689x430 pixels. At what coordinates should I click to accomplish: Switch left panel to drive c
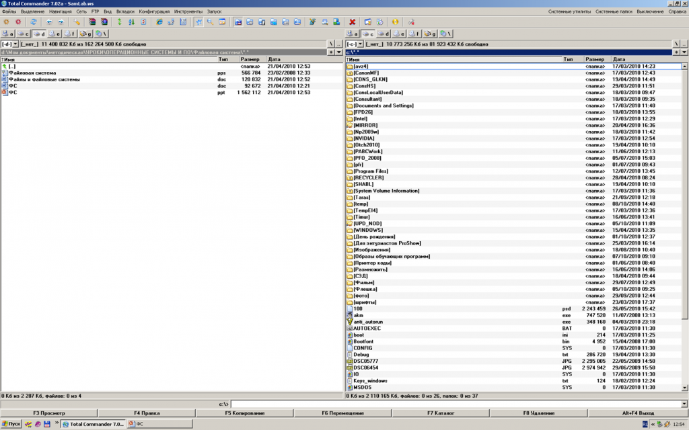[24, 34]
